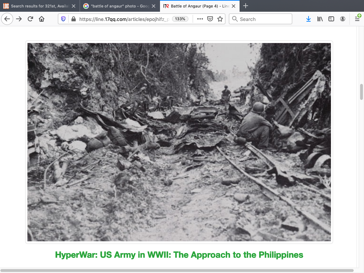Reload the current page

pyautogui.click(x=30, y=19)
